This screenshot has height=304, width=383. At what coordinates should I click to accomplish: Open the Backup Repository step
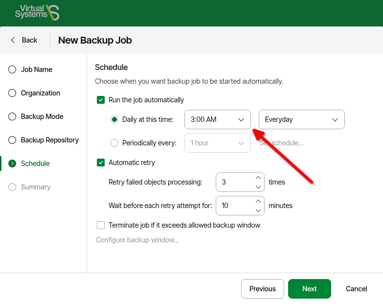click(x=49, y=140)
